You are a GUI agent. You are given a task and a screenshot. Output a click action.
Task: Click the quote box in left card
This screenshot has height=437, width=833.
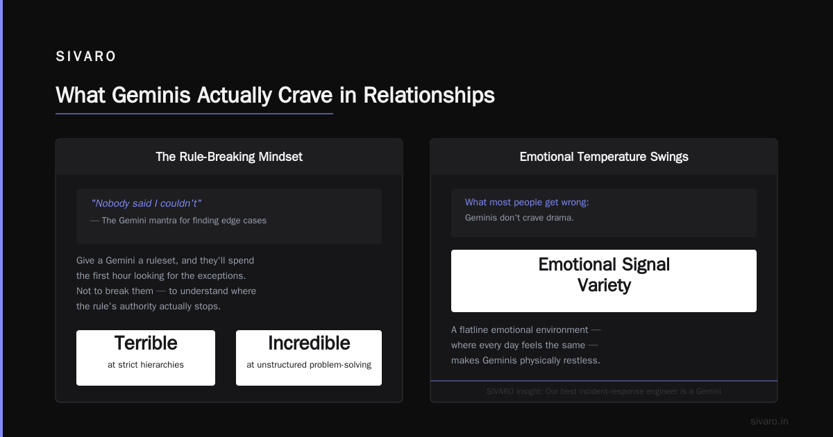pos(229,216)
